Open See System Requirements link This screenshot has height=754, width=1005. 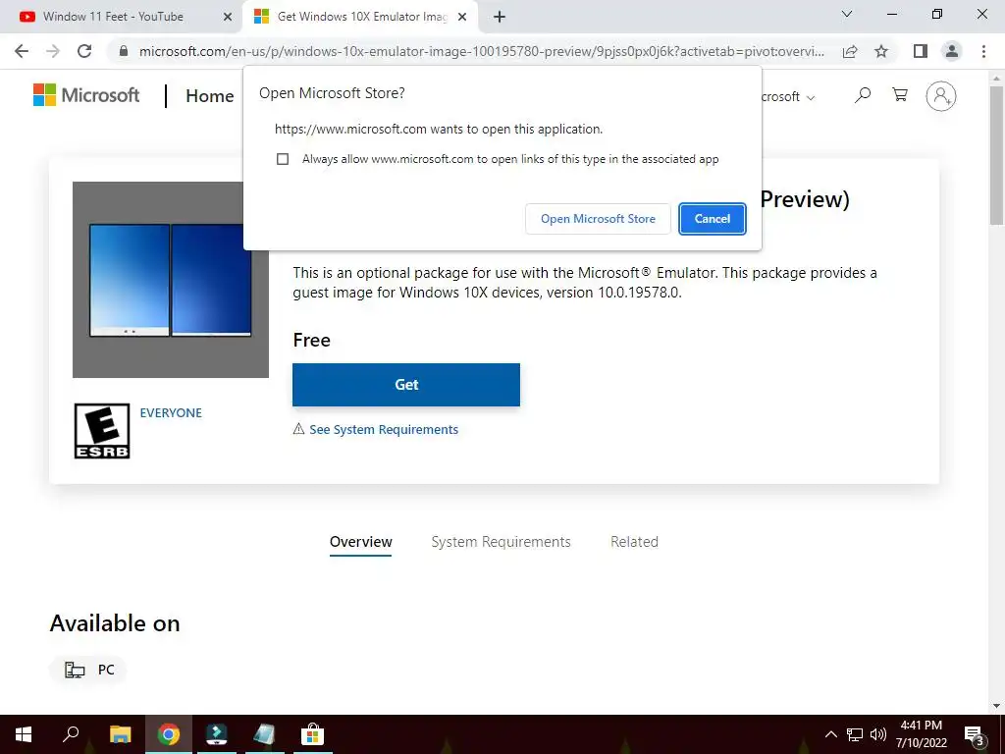click(x=384, y=430)
